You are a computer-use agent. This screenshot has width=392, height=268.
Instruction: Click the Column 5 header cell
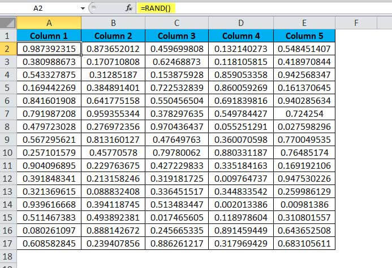(304, 36)
